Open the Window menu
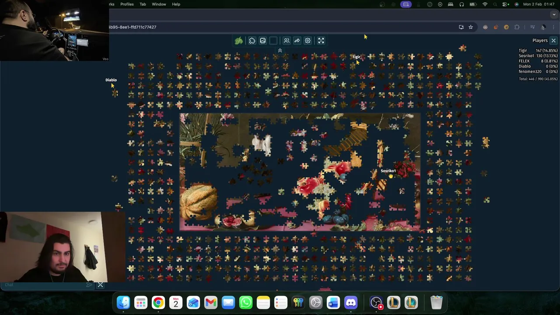The height and width of the screenshot is (315, 560). 159,4
